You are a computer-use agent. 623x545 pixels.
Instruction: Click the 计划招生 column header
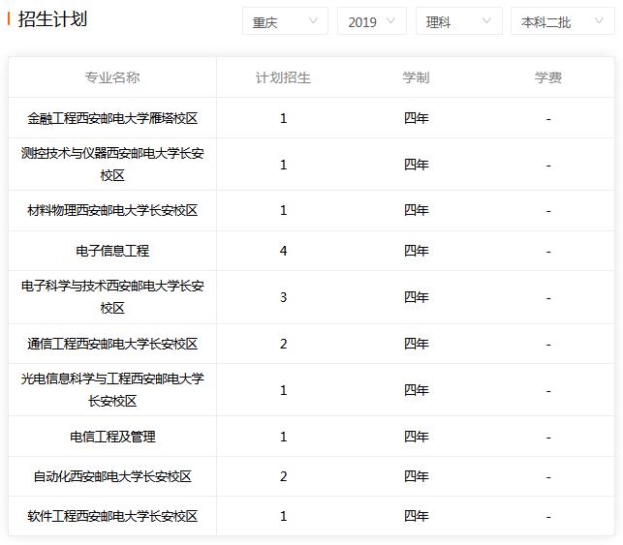pyautogui.click(x=283, y=77)
